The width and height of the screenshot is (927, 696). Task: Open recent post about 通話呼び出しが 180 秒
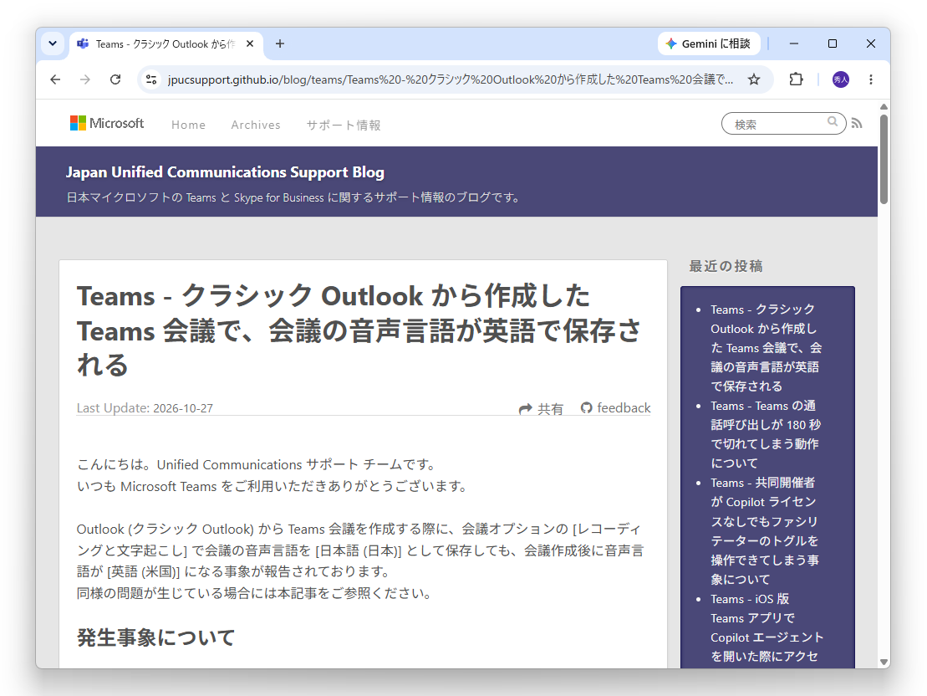tap(766, 434)
